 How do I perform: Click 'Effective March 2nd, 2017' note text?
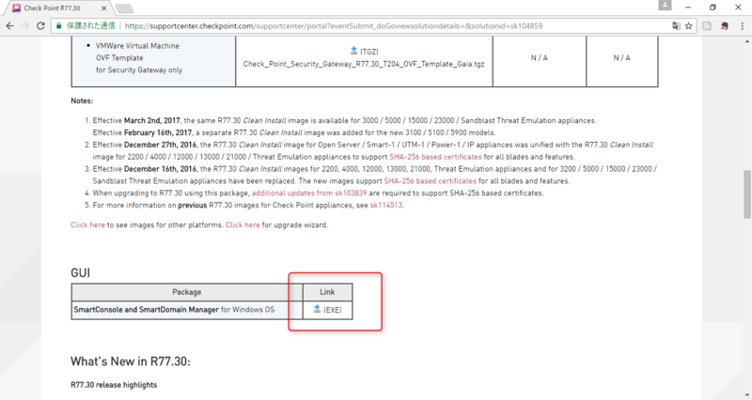tap(136, 120)
